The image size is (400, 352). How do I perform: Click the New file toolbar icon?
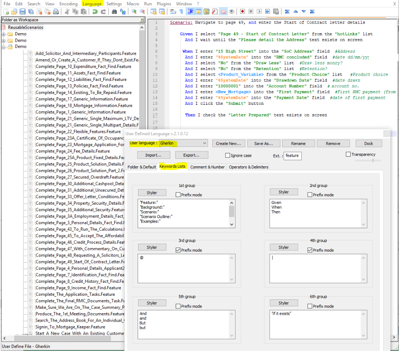[5, 11]
